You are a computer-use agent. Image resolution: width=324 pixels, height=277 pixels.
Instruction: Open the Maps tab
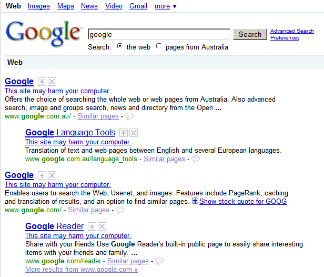[x=66, y=6]
